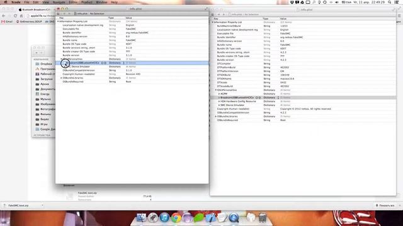Image resolution: width=403 pixels, height=226 pixels.
Task: Expand SMC Device Emulator in right window
Action: (x=219, y=105)
